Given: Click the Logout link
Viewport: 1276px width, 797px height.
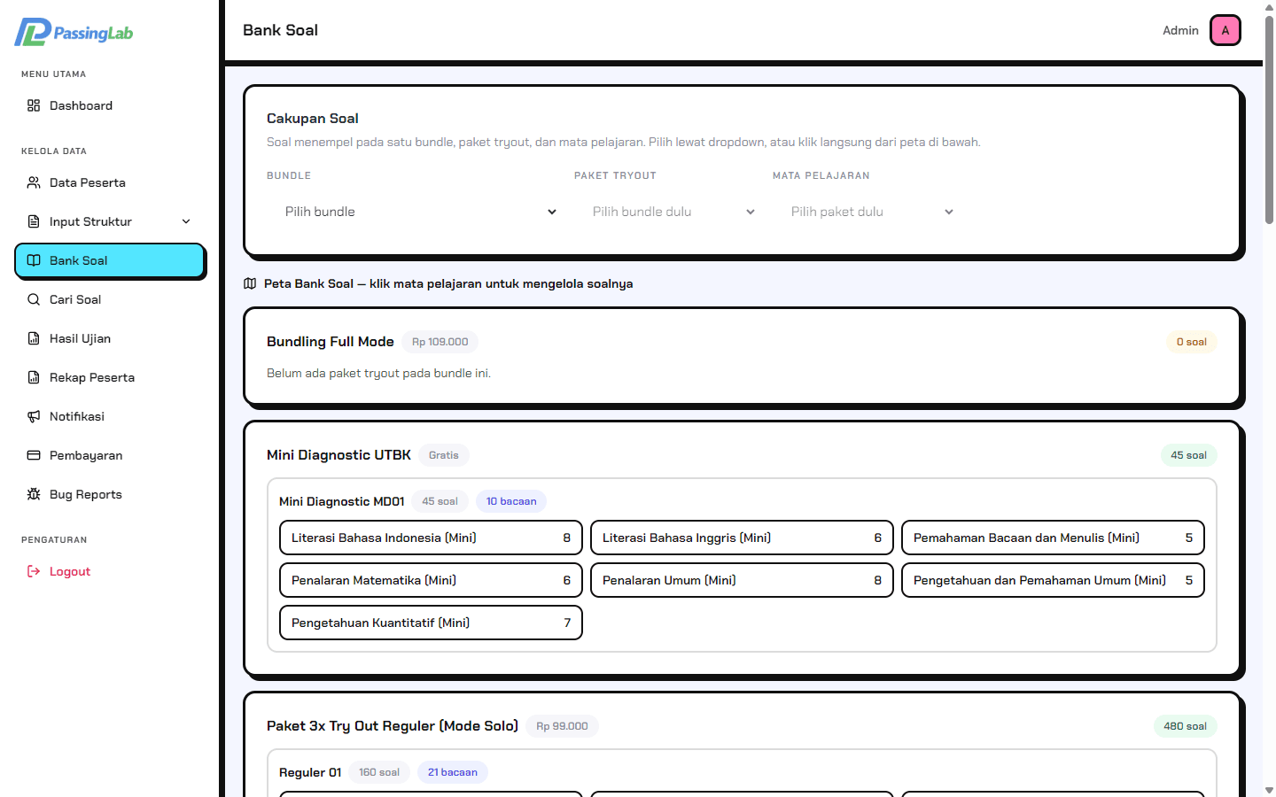Looking at the screenshot, I should point(110,571).
